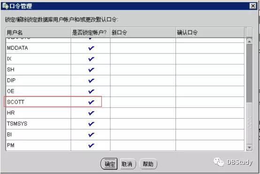Click the 口令管理 title bar icon
This screenshot has width=260, height=174.
point(5,6)
